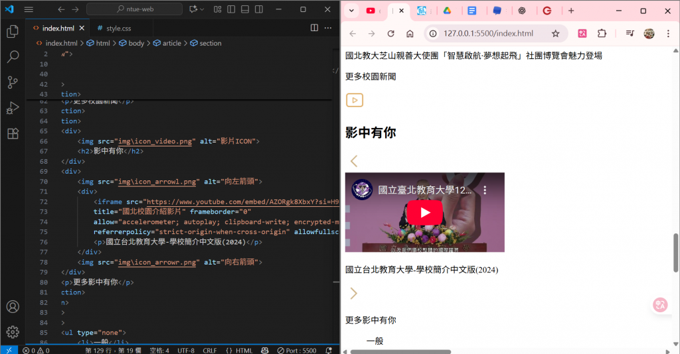
Task: Click the customize layout icon
Action: click(x=218, y=9)
